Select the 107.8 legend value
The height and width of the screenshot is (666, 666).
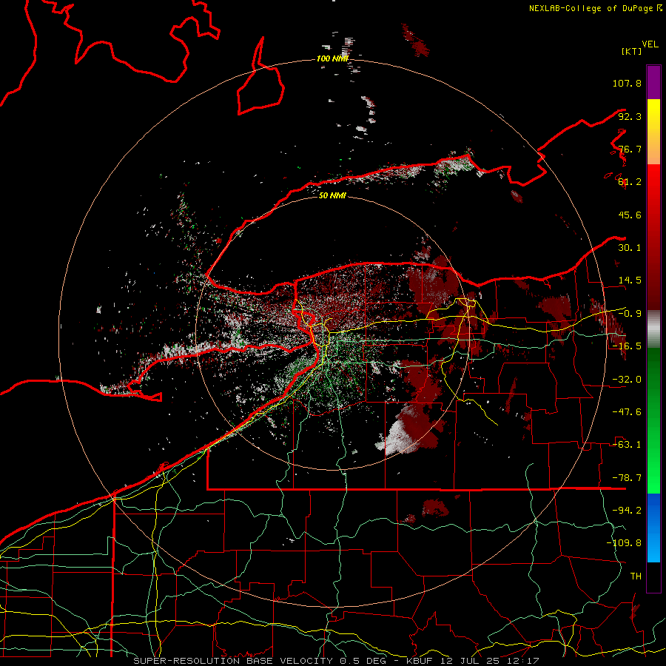pos(627,83)
